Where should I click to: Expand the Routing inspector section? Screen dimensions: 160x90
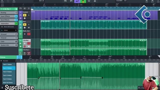[x=9, y=13]
